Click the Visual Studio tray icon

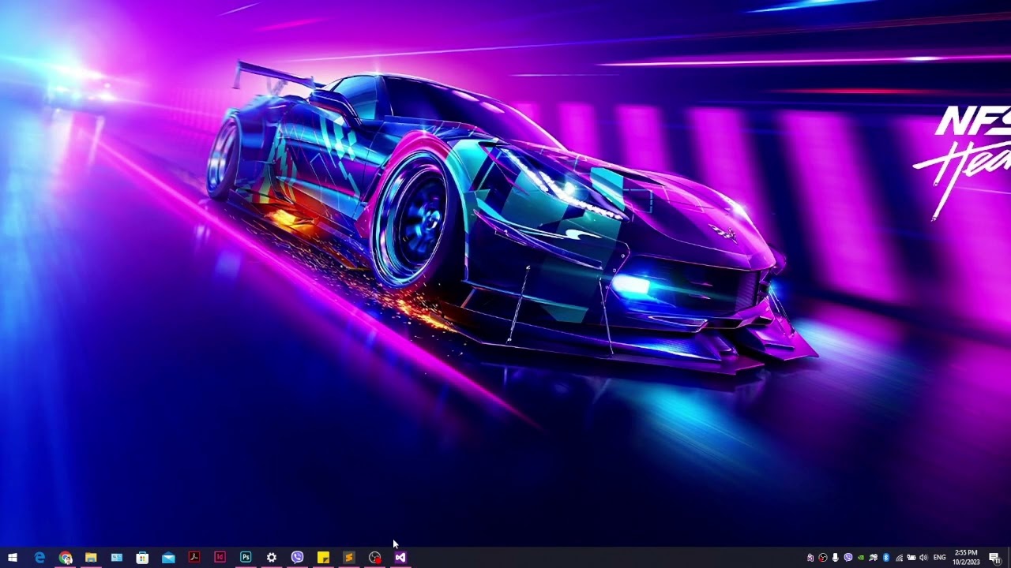click(x=810, y=558)
